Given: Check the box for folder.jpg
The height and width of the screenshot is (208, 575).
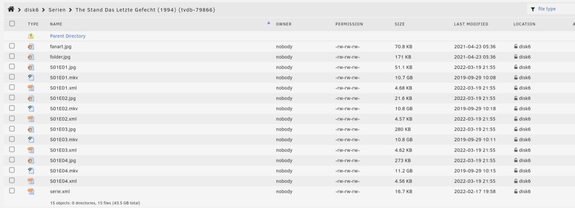Looking at the screenshot, I should tap(12, 56).
